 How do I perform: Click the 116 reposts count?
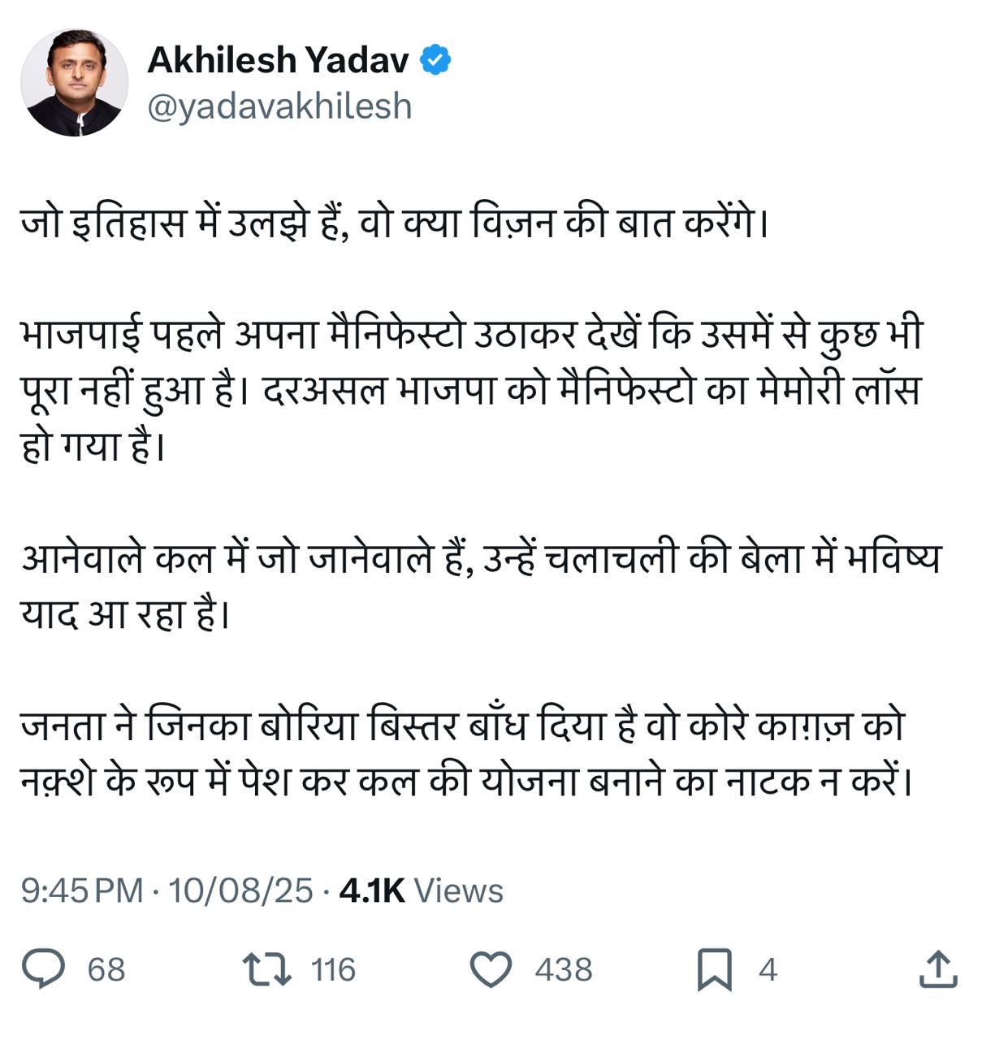(333, 970)
